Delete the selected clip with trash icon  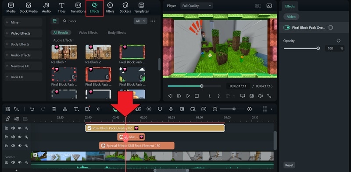tap(54, 109)
